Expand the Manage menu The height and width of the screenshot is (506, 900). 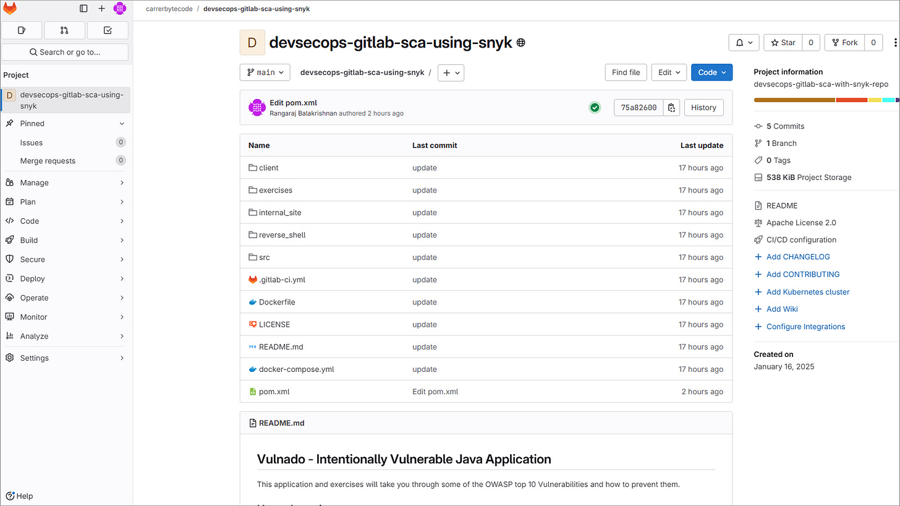point(65,182)
